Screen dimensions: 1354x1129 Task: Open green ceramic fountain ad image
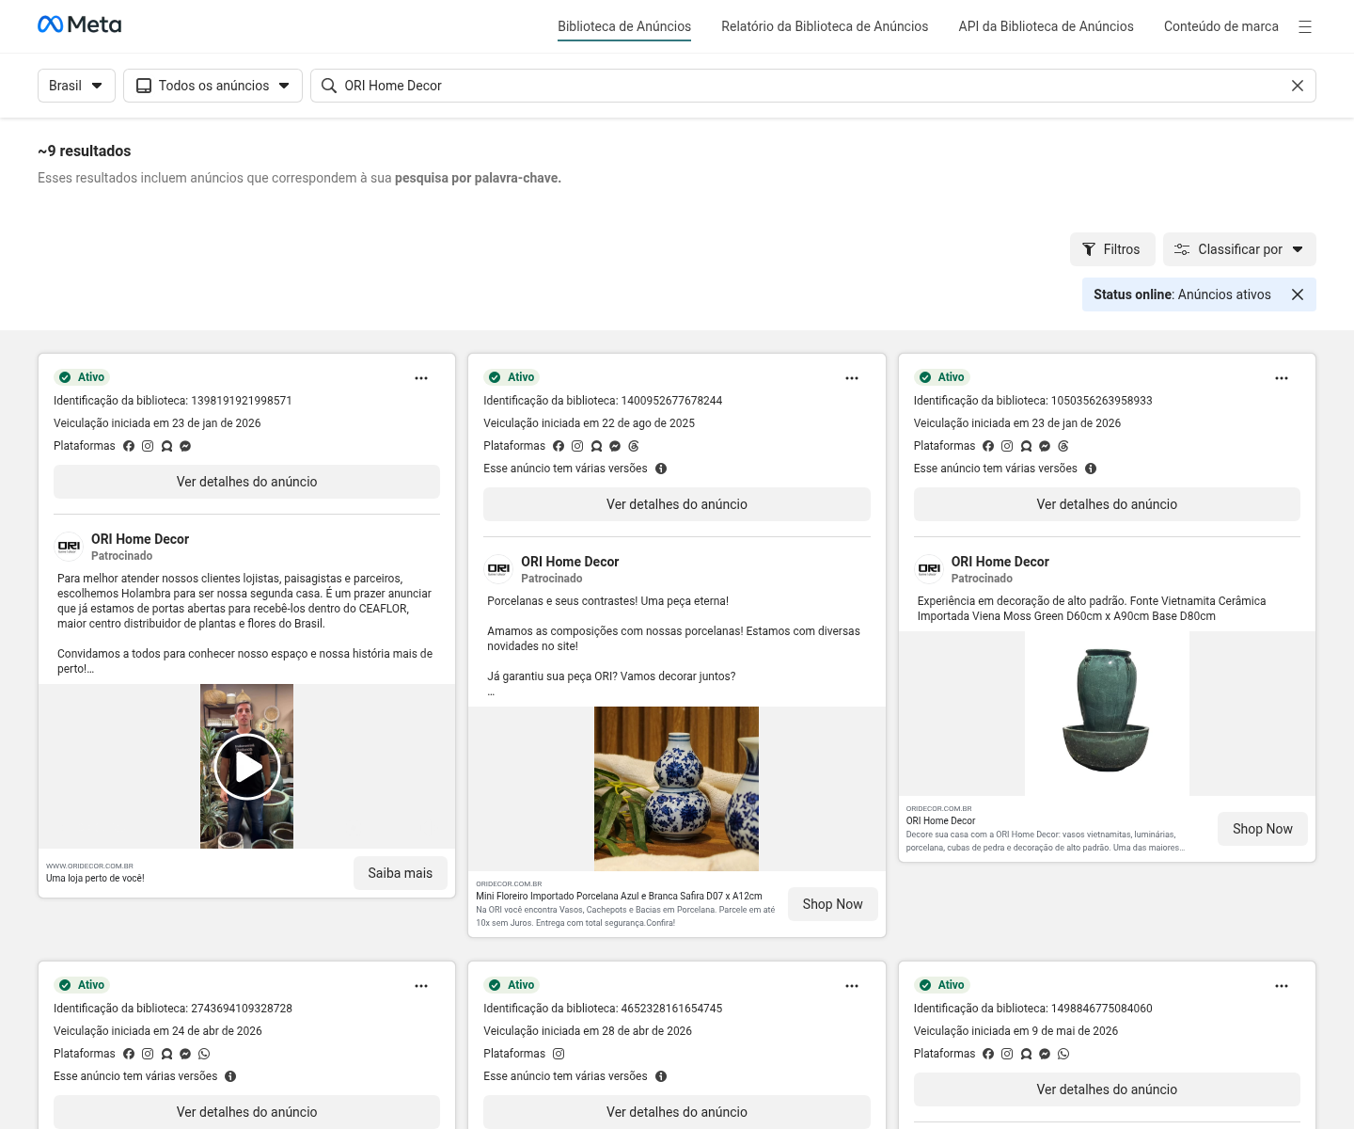(x=1107, y=713)
